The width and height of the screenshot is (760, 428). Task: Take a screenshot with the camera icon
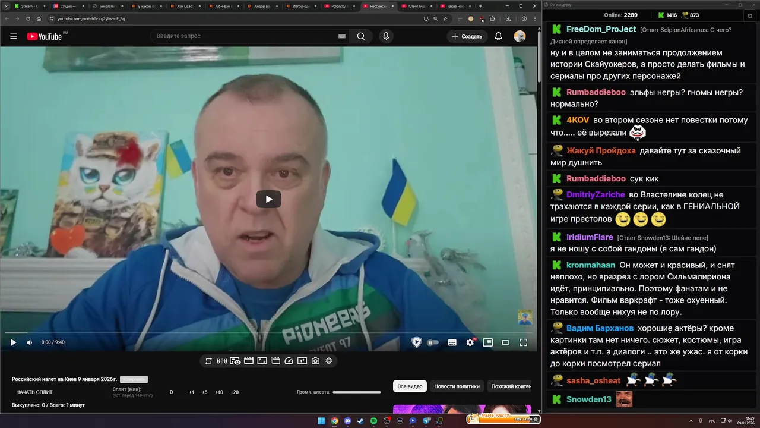(315, 361)
